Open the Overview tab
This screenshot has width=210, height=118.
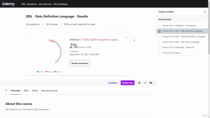16,90
